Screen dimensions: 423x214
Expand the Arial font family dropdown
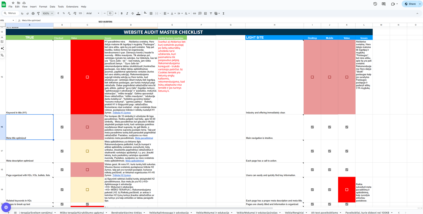[93, 13]
